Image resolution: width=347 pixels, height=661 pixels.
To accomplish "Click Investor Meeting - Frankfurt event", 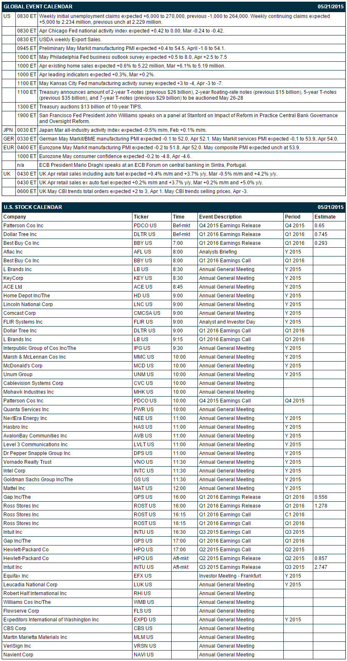I will click(x=230, y=576).
